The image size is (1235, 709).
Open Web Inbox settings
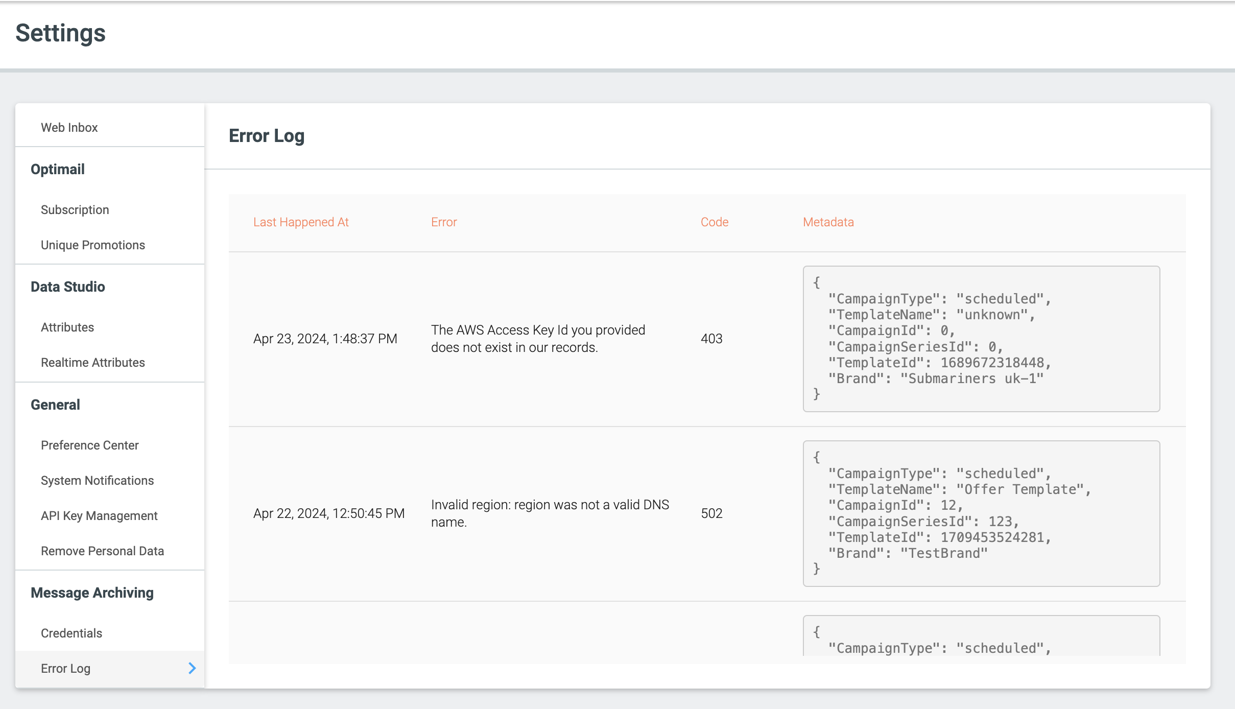(69, 127)
